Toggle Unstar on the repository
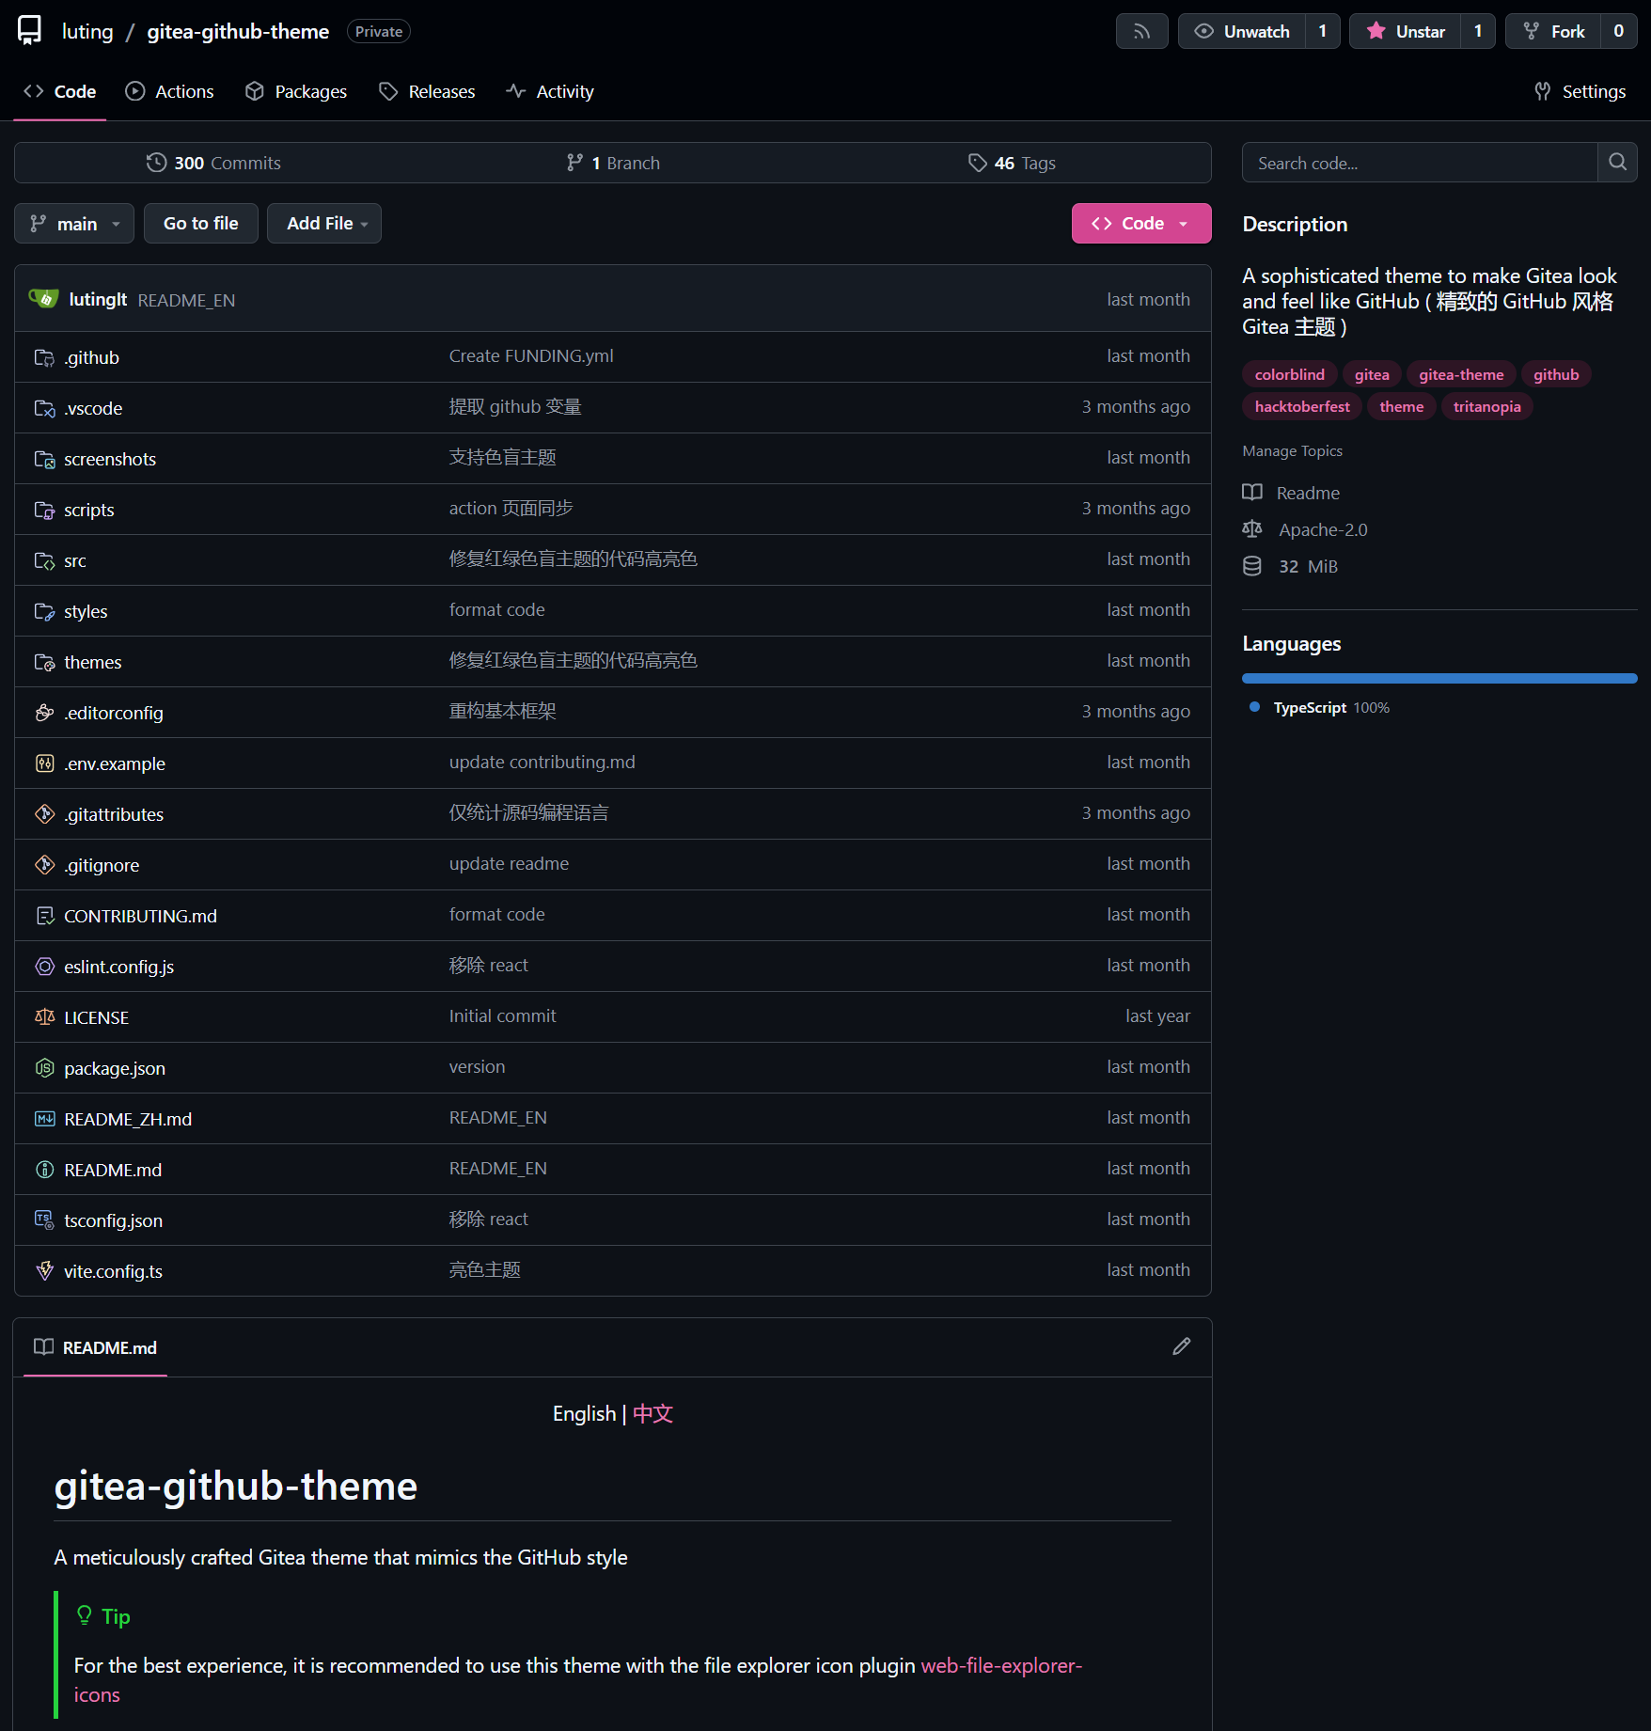Image resolution: width=1651 pixels, height=1731 pixels. tap(1406, 32)
